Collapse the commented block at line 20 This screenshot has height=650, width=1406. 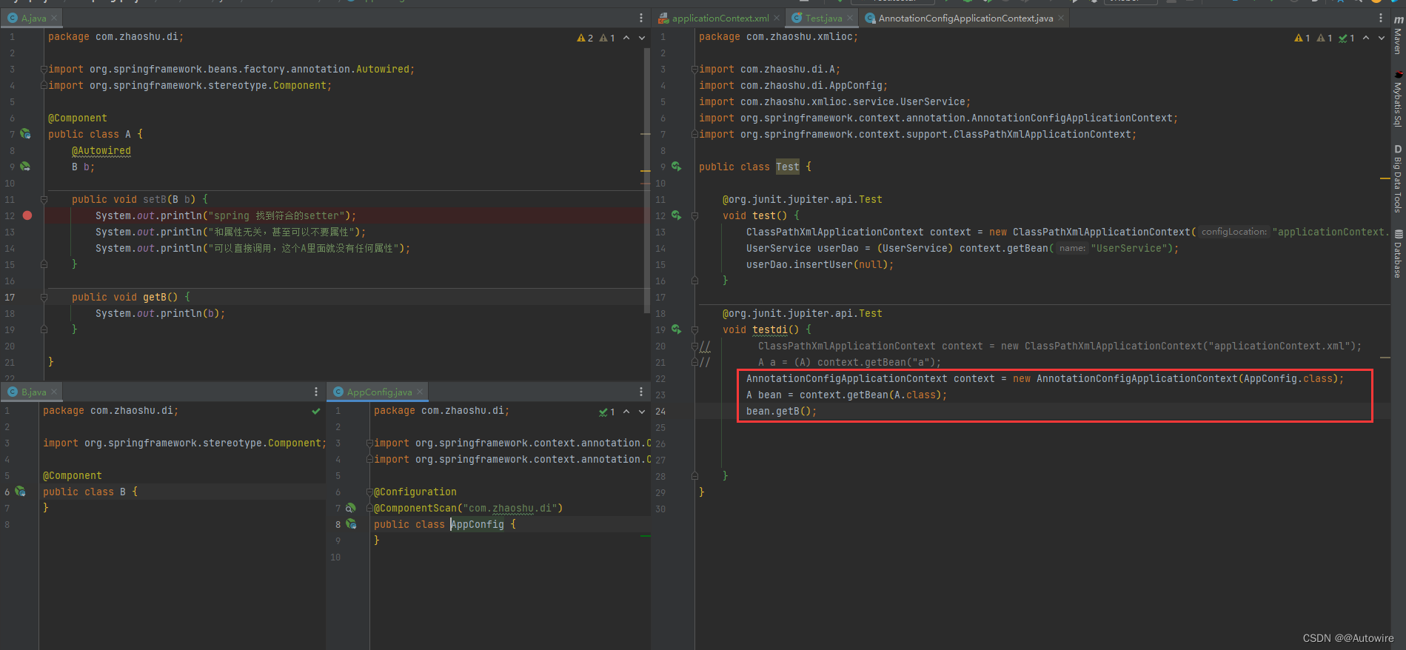[694, 346]
